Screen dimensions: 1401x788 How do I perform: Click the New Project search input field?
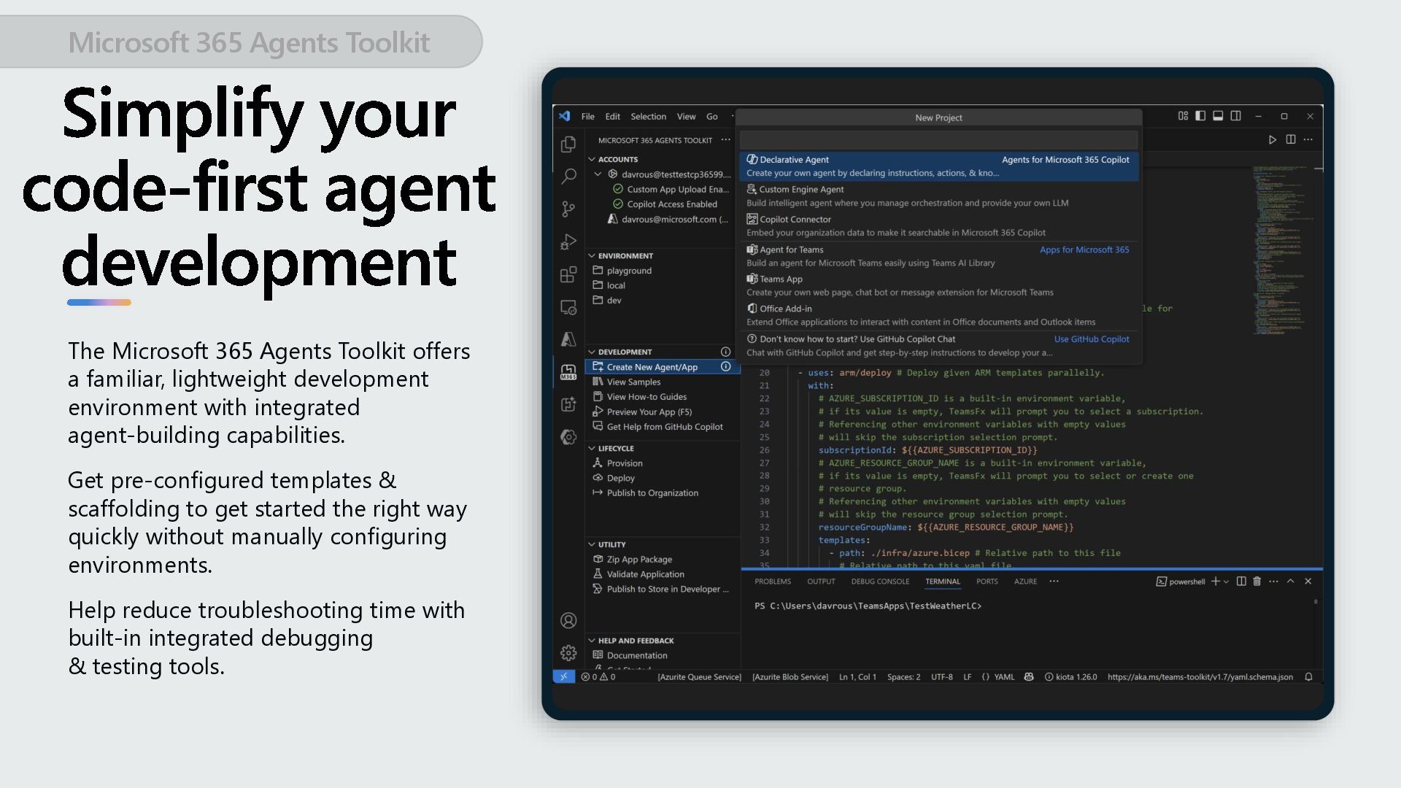(x=938, y=140)
